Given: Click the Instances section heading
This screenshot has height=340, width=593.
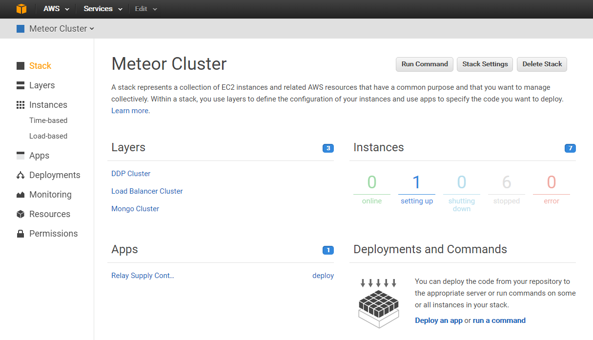Looking at the screenshot, I should [379, 147].
